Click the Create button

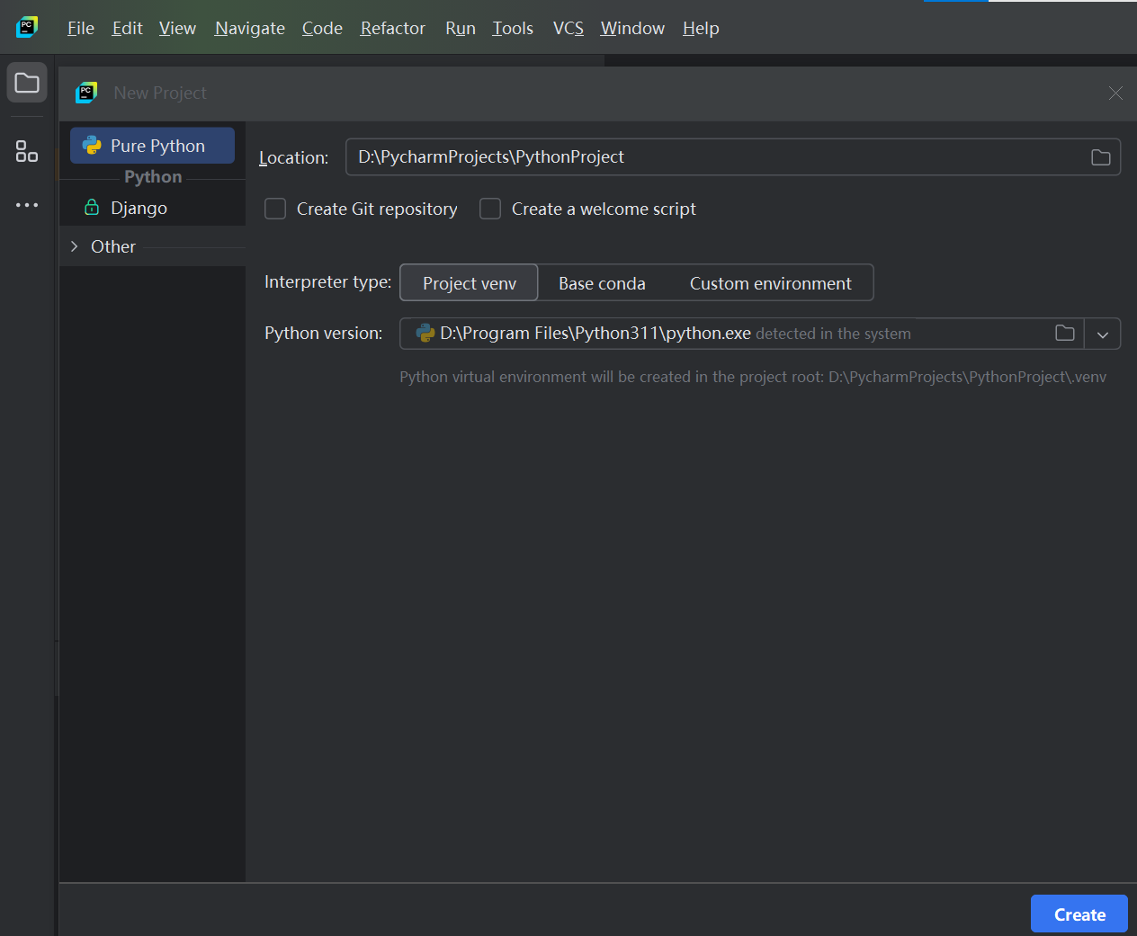click(x=1079, y=914)
